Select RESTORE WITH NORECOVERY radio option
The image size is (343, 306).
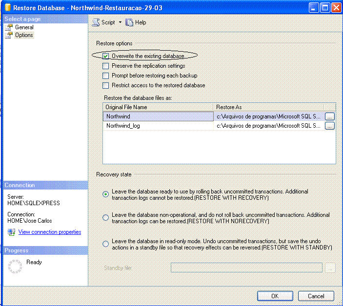click(x=105, y=218)
